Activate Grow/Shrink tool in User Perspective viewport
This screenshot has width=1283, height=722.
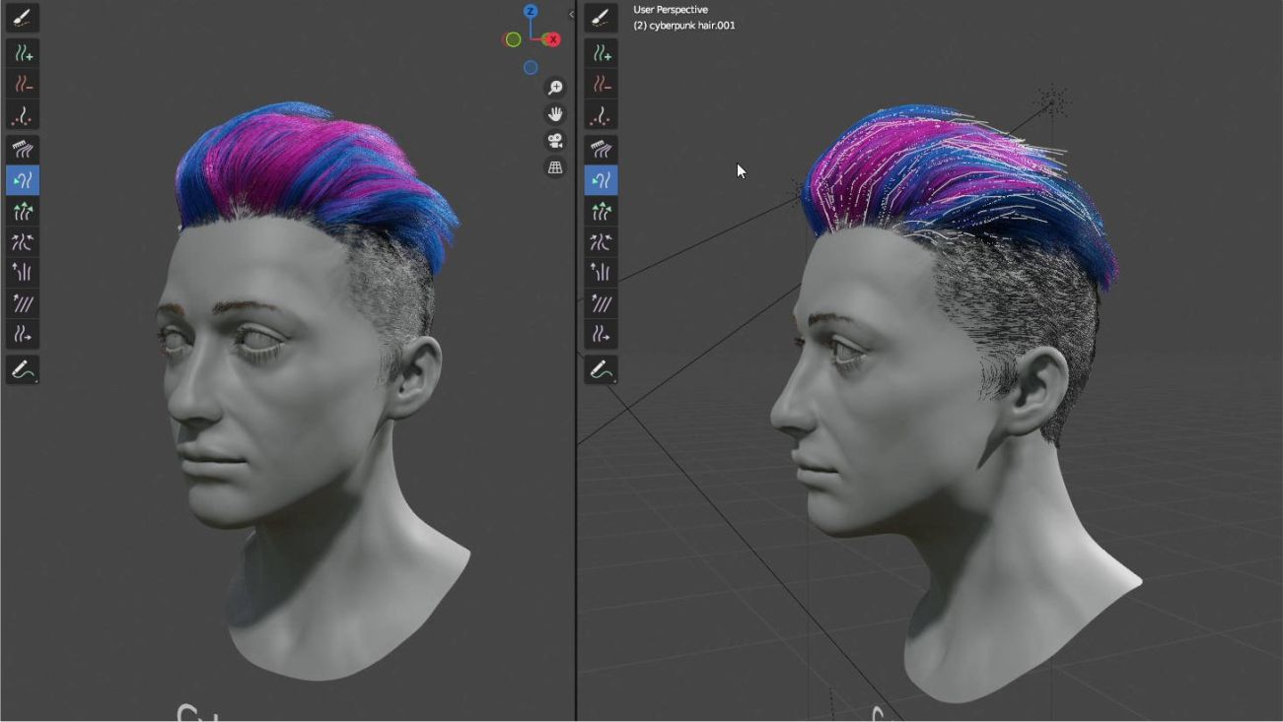tap(602, 211)
